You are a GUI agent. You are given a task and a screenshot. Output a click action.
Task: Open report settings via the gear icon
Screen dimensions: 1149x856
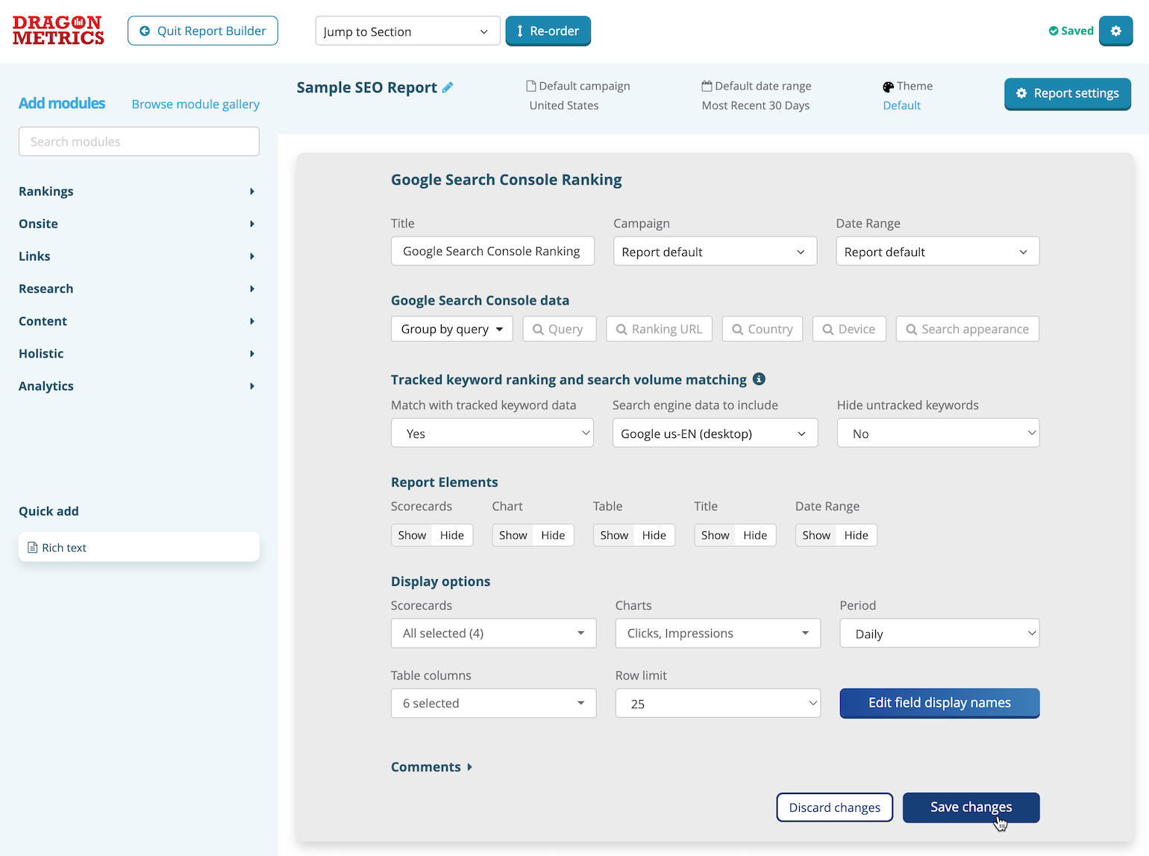1116,31
